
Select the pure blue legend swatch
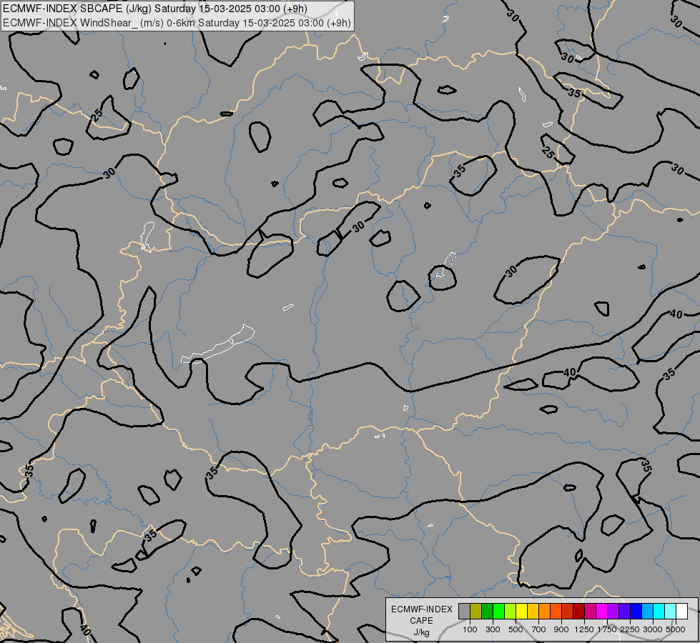(x=636, y=611)
